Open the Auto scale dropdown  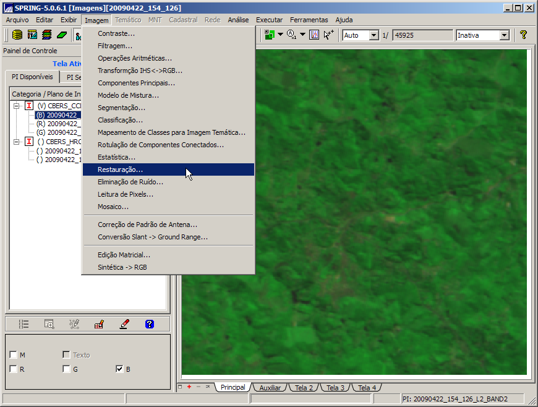374,35
